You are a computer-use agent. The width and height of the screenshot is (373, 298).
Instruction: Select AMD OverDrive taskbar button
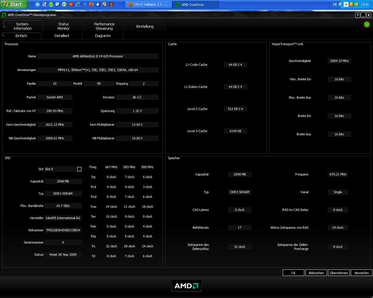tap(195, 5)
